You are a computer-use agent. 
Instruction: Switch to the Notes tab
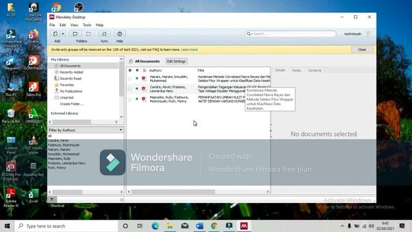[x=296, y=70]
